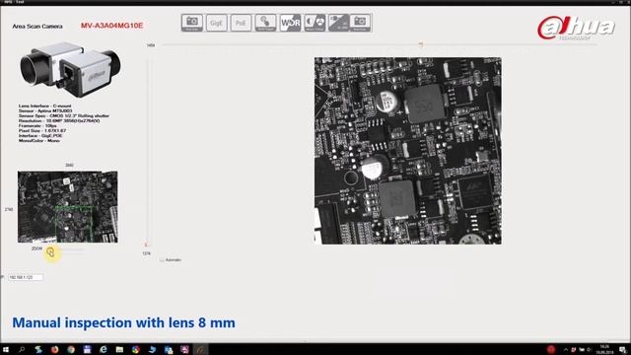Toggle the Automatic checkbox
This screenshot has height=355, width=631.
(x=162, y=260)
